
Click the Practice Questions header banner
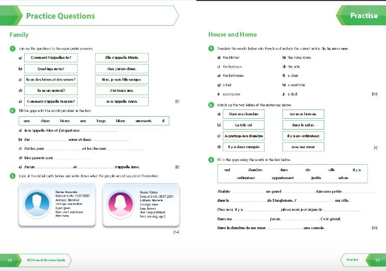89,15
